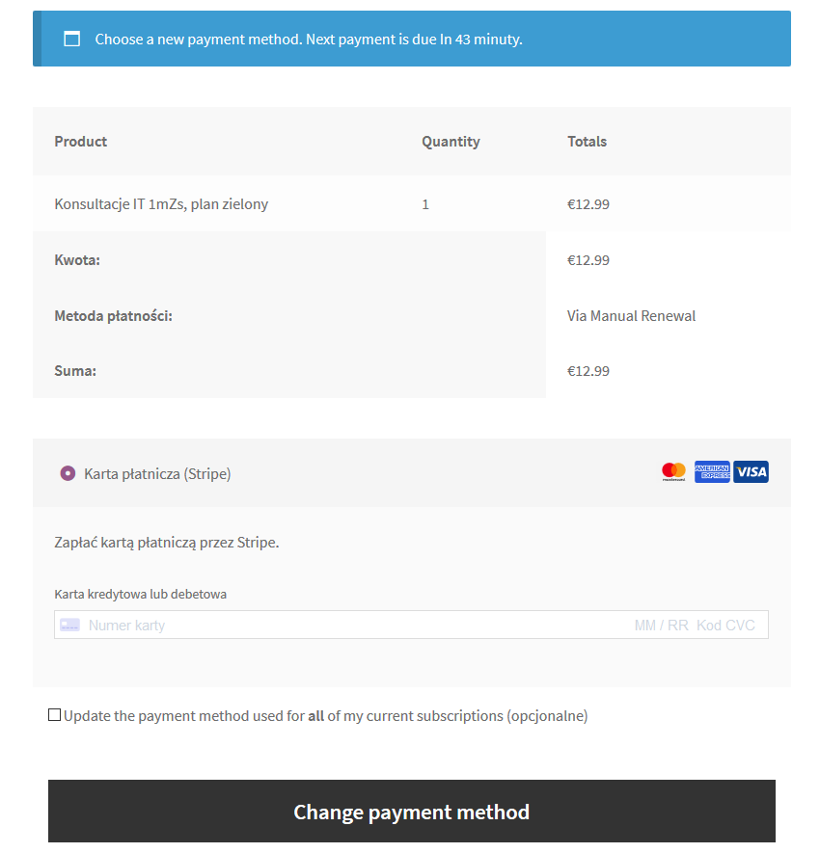Click the Change payment method button
The width and height of the screenshot is (820, 853).
(412, 812)
